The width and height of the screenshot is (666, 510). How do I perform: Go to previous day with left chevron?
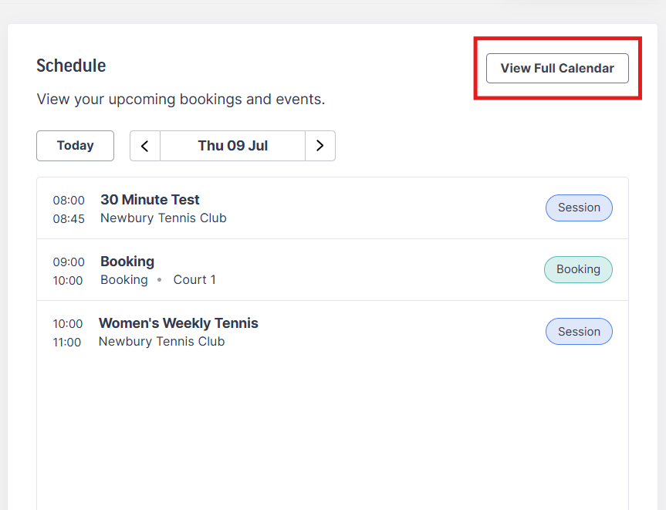(145, 146)
